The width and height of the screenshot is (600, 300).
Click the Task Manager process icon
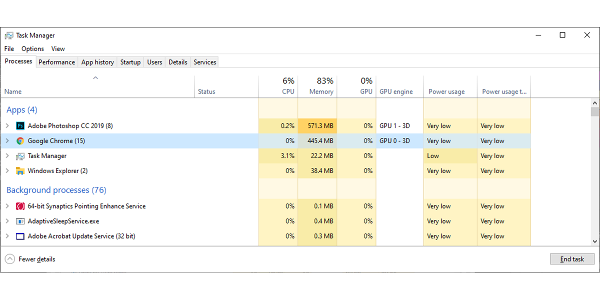(20, 156)
